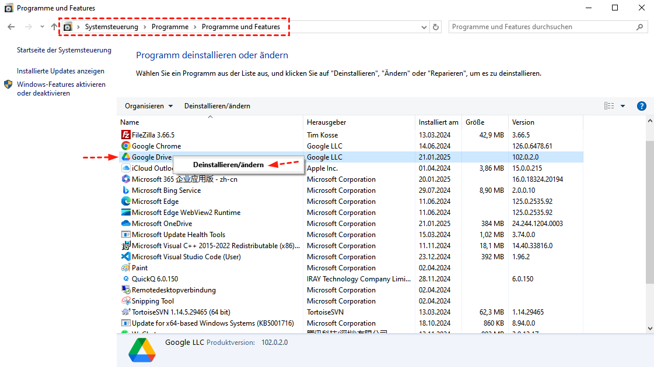
Task: Click version 126.0.6478.61 cell
Action: tap(532, 146)
